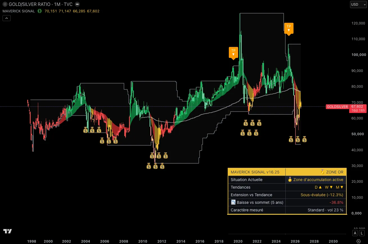The height and width of the screenshot is (244, 368).
Task: Select the MAVERICK SIGNAL indicator name
Action: [19, 11]
